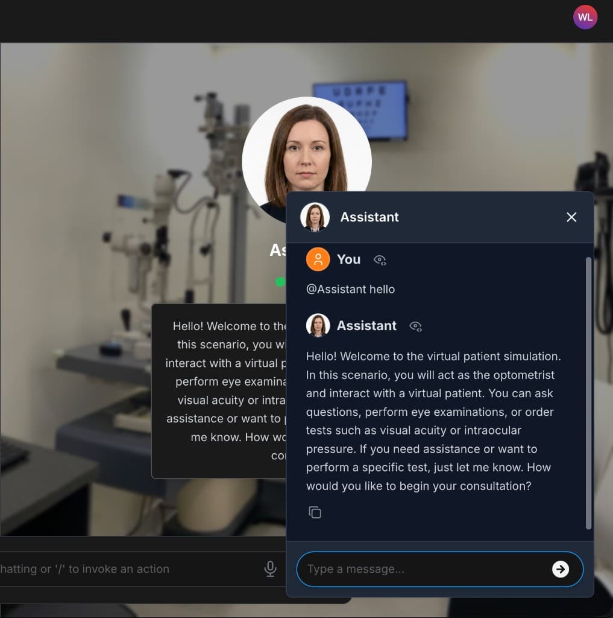Image resolution: width=613 pixels, height=618 pixels.
Task: Toggle visibility icon next to You
Action: pyautogui.click(x=380, y=260)
